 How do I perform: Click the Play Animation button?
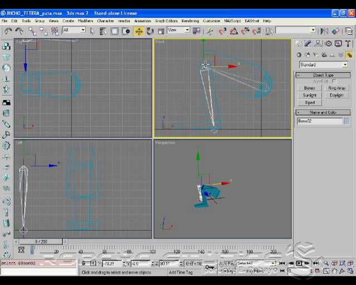coord(299,263)
